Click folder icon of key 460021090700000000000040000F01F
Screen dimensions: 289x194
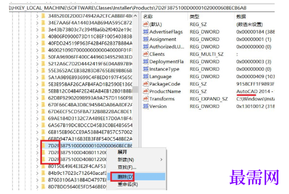click(44, 50)
